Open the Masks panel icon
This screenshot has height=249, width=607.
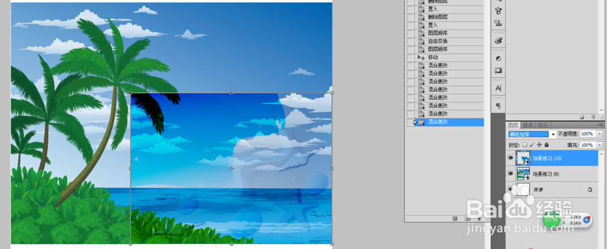tap(498, 70)
